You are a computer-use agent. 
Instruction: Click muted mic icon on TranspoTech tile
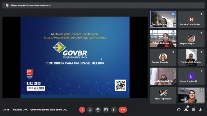tap(201, 52)
